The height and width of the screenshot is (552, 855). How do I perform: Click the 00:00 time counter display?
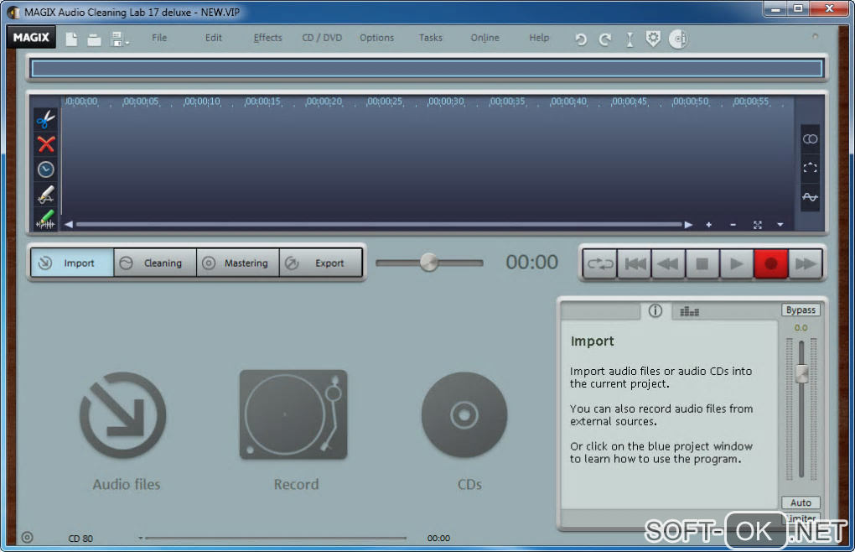coord(531,263)
